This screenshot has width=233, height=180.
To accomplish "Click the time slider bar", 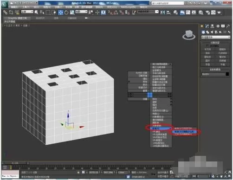I will point(15,163).
